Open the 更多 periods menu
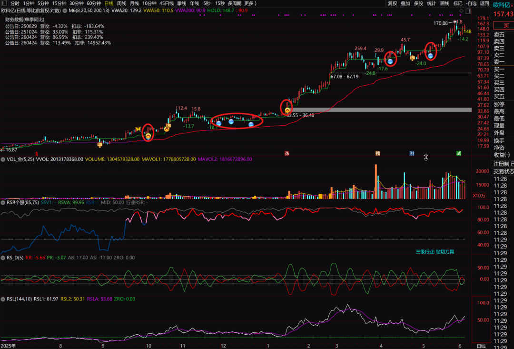The image size is (514, 349). (x=250, y=3)
